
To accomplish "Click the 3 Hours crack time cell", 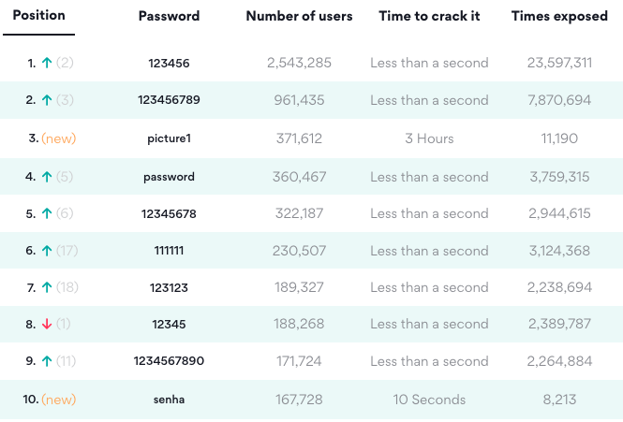I will coord(429,138).
